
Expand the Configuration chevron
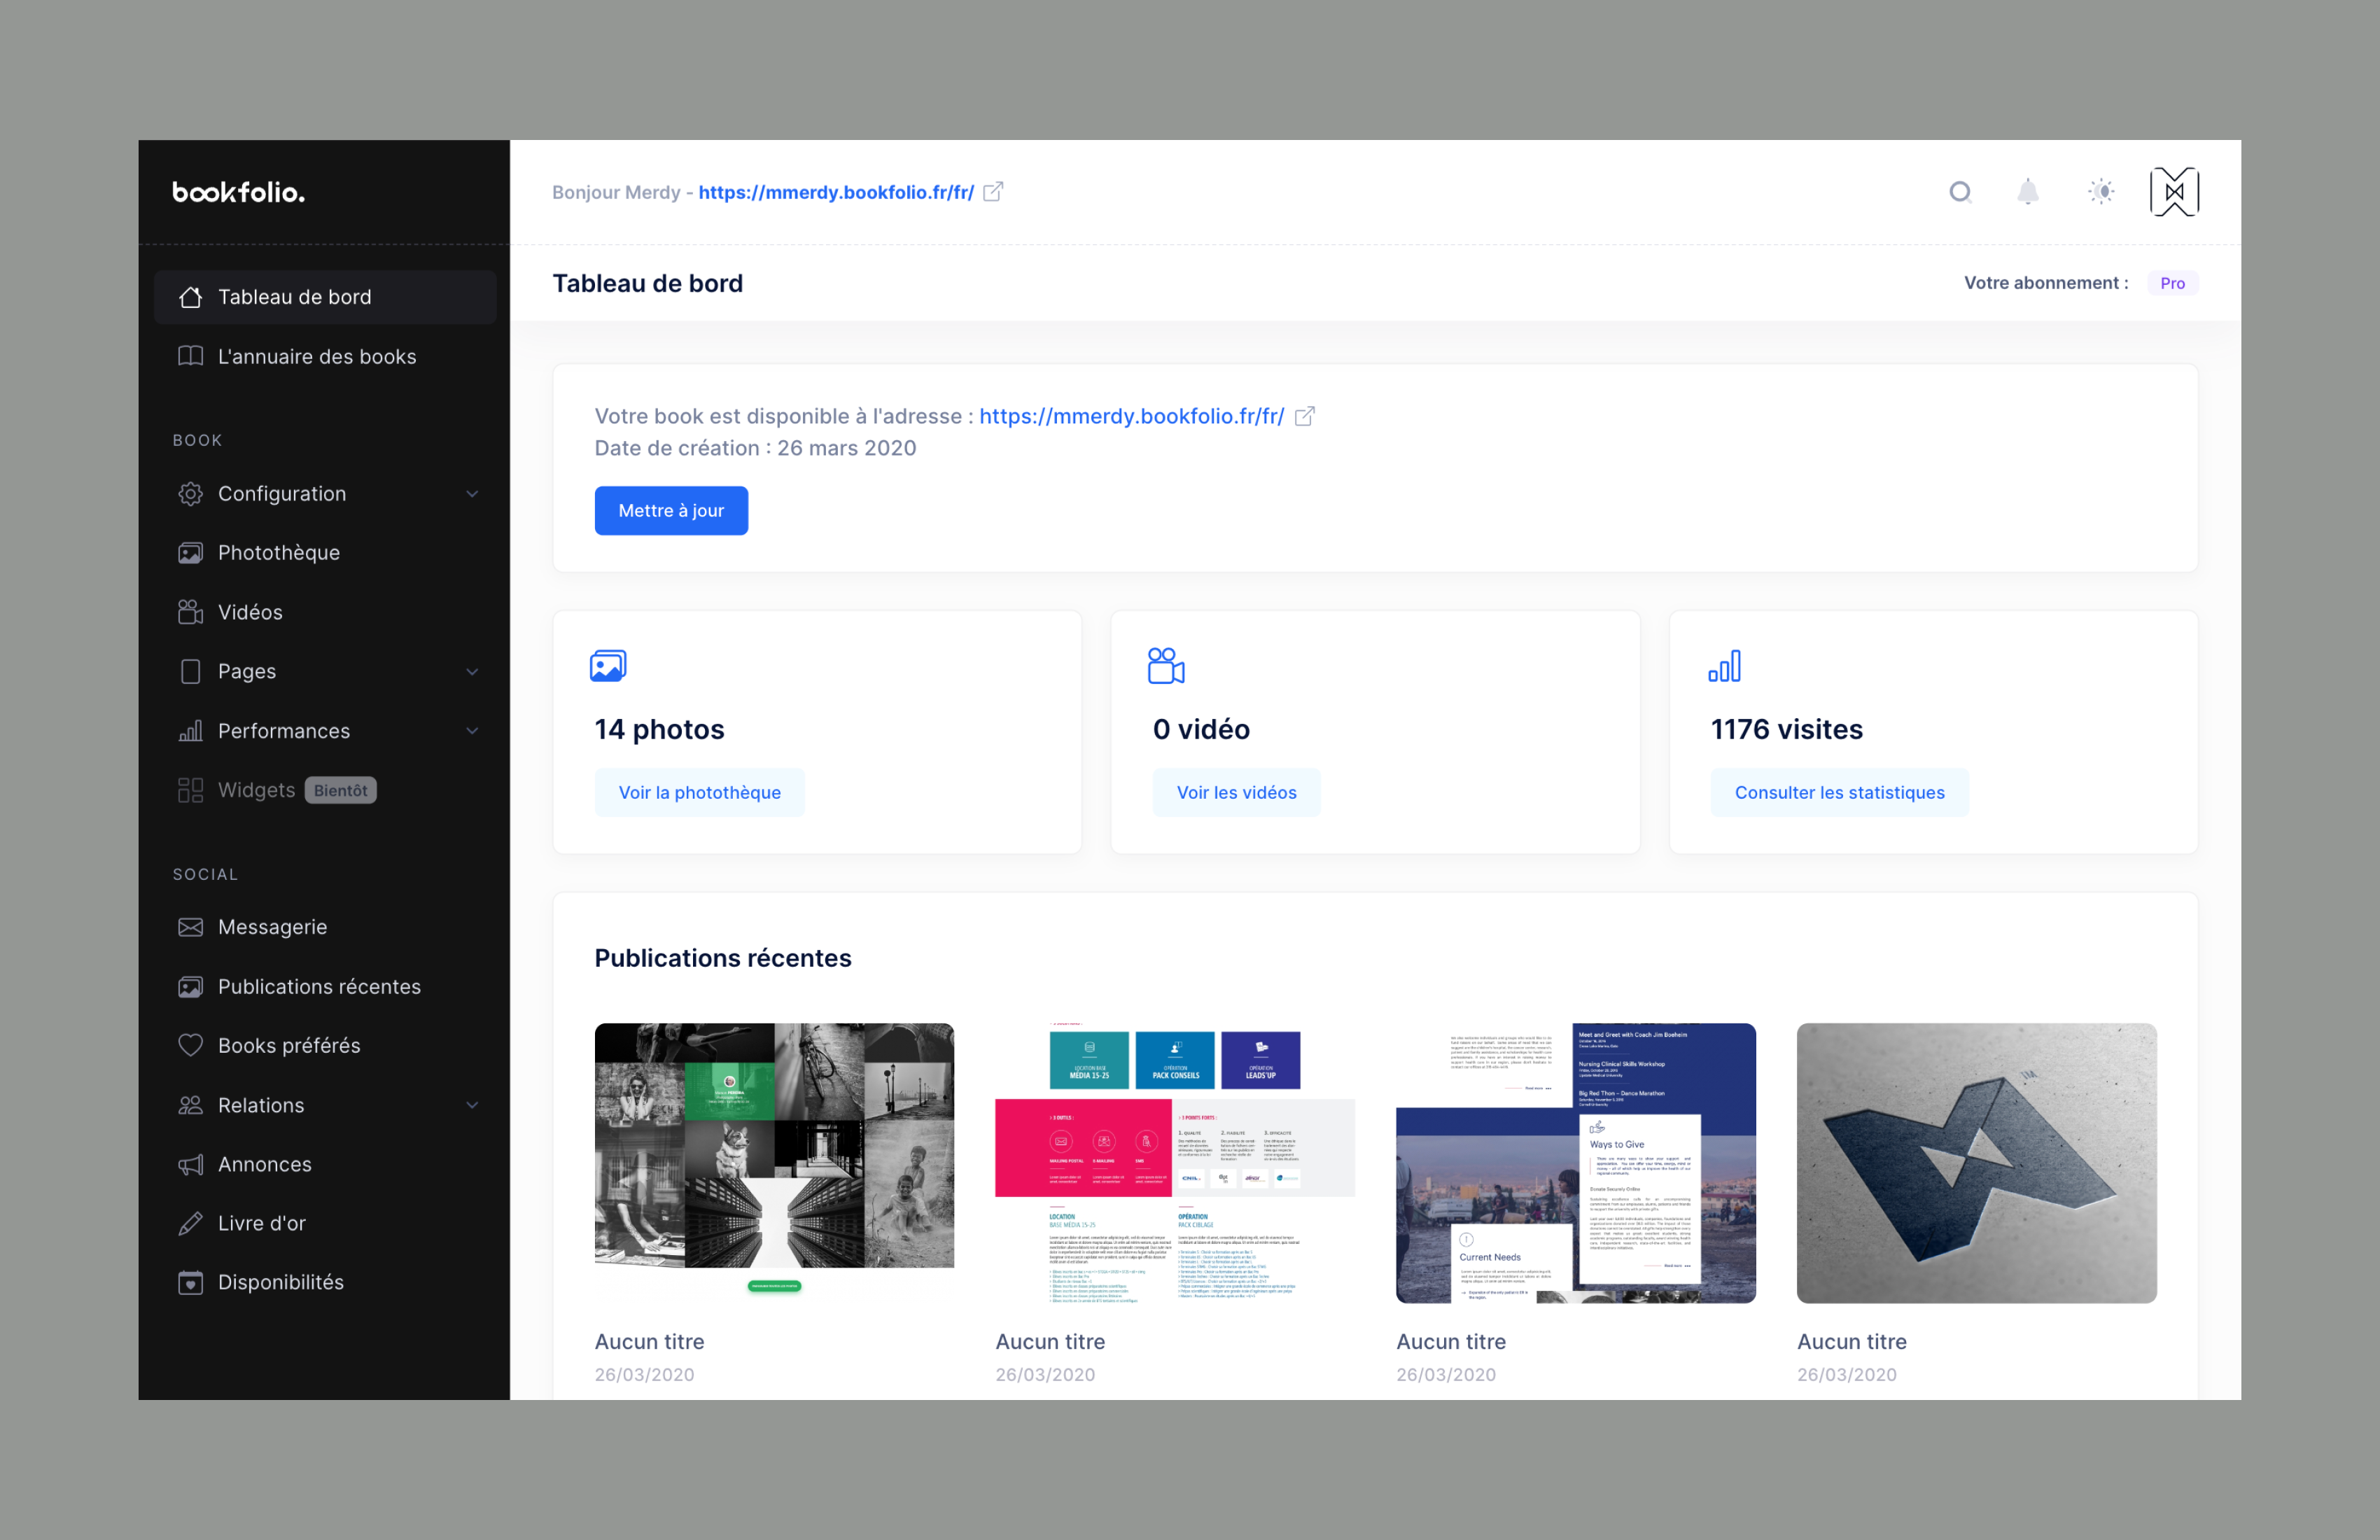point(472,494)
